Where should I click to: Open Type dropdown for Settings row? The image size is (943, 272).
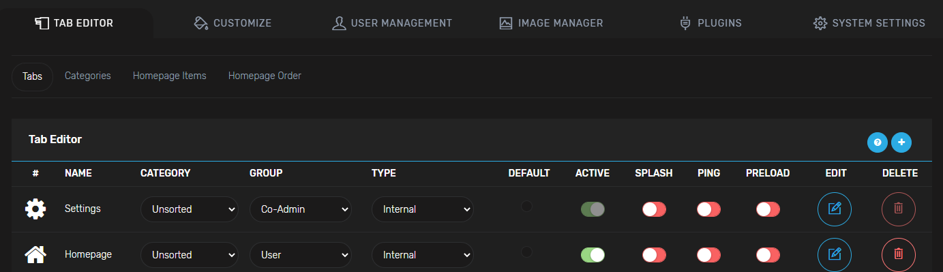pos(423,209)
